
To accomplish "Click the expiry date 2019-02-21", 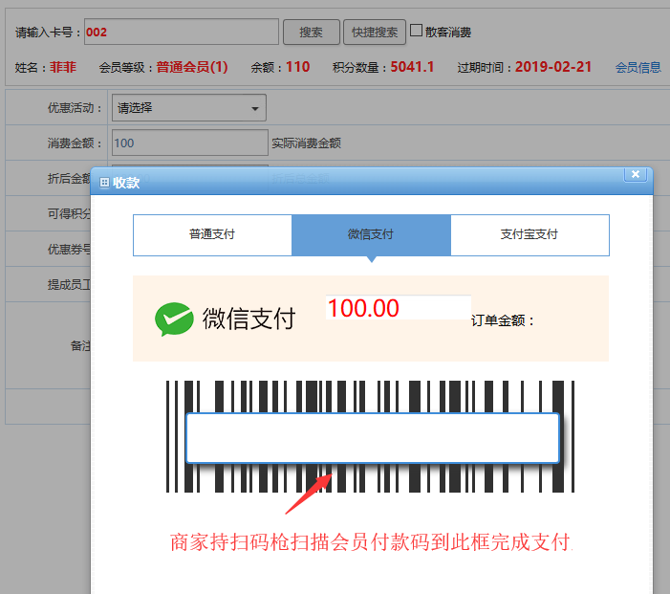I will tap(553, 67).
